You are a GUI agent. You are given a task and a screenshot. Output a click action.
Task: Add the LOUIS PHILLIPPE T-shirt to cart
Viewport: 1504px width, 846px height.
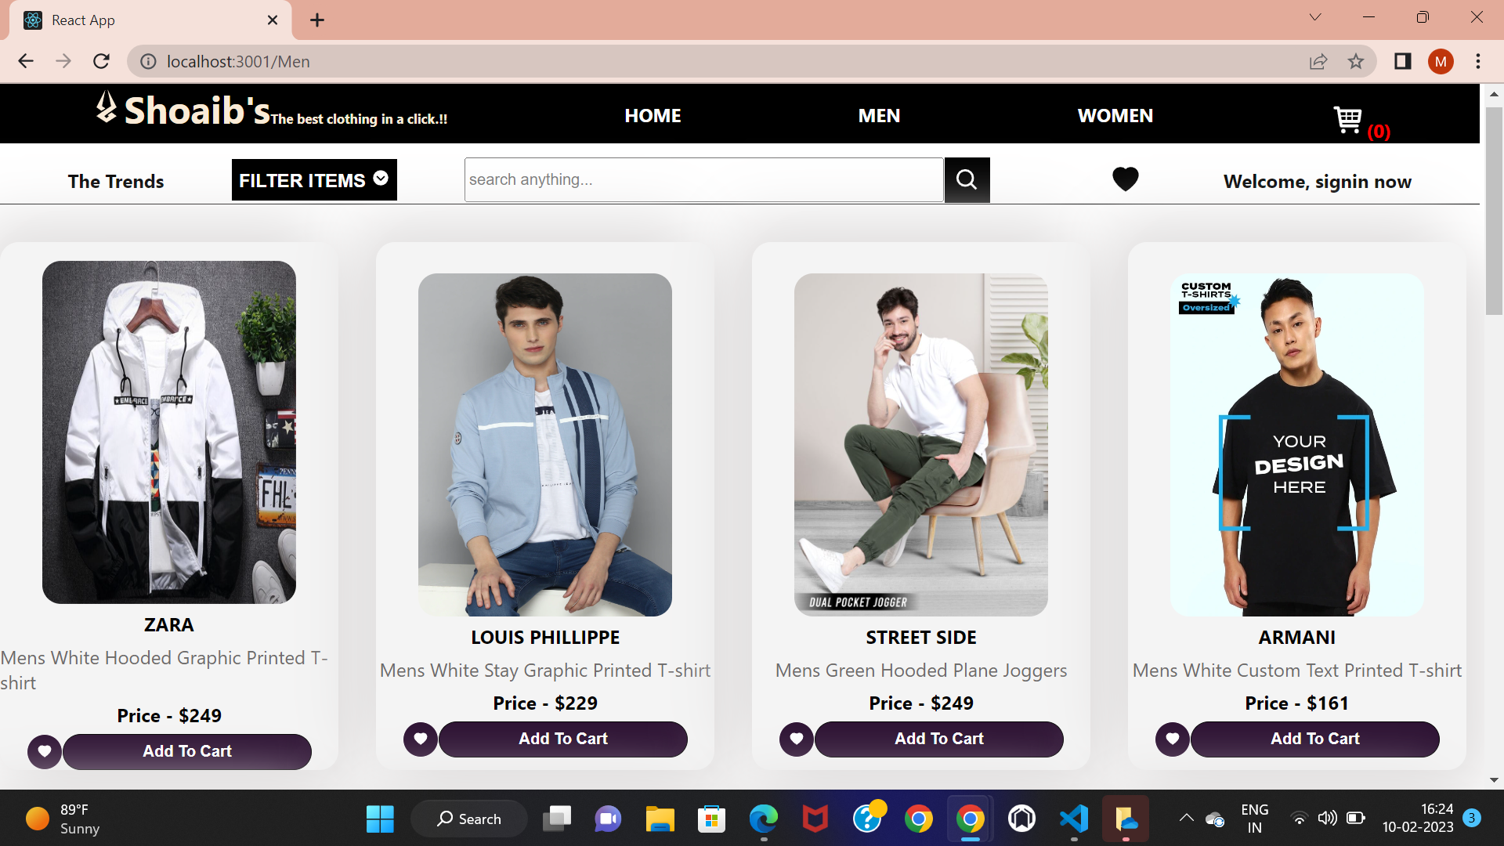[x=563, y=739]
